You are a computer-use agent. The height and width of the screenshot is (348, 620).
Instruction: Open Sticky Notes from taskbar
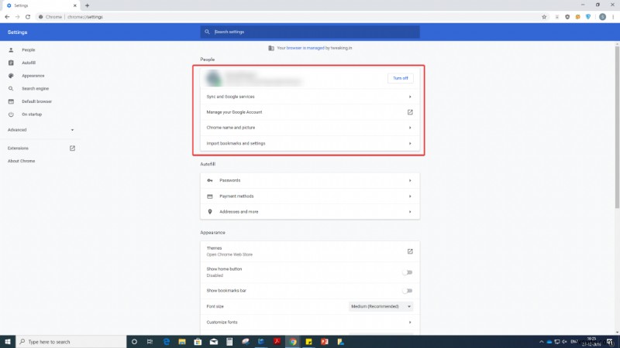pos(308,342)
